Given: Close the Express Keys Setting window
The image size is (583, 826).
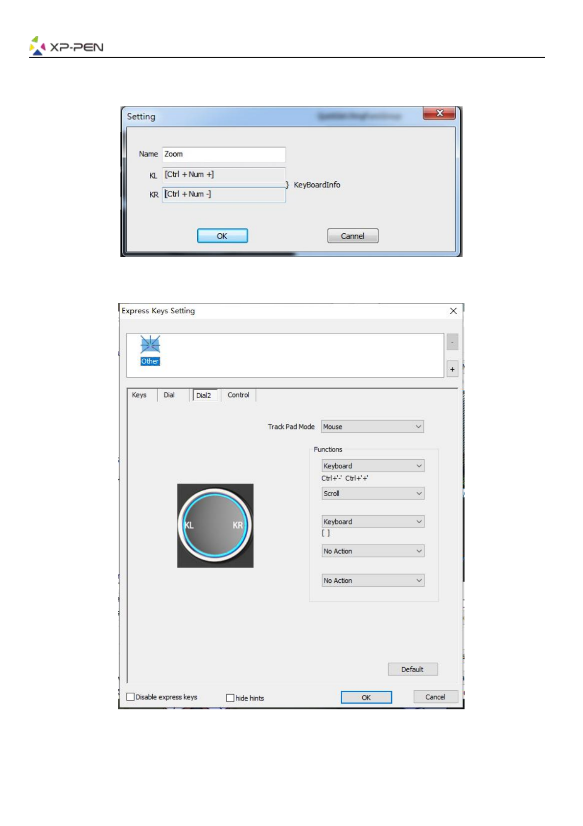Looking at the screenshot, I should 453,311.
